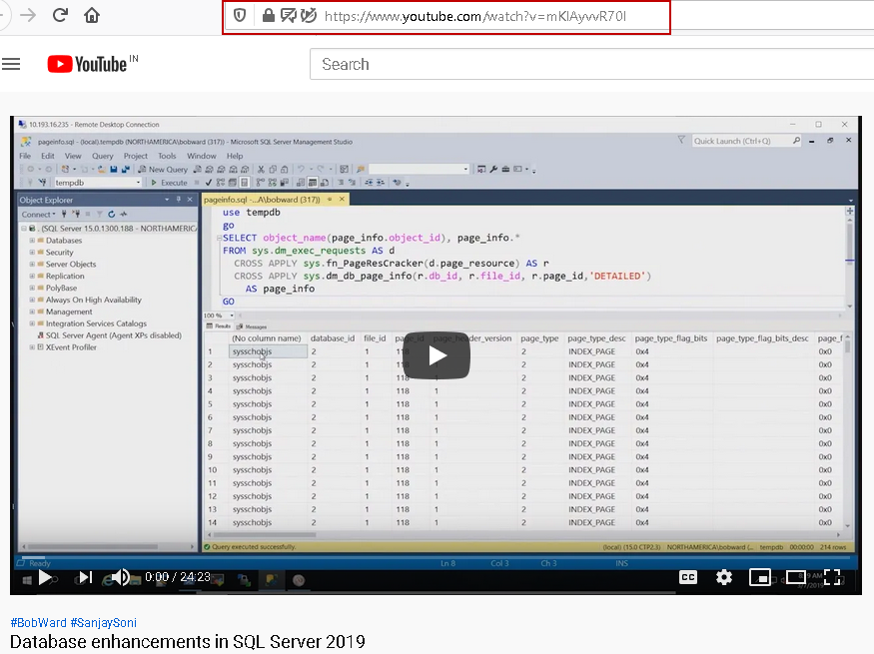Expand the PolyBase tree node

pyautogui.click(x=32, y=288)
